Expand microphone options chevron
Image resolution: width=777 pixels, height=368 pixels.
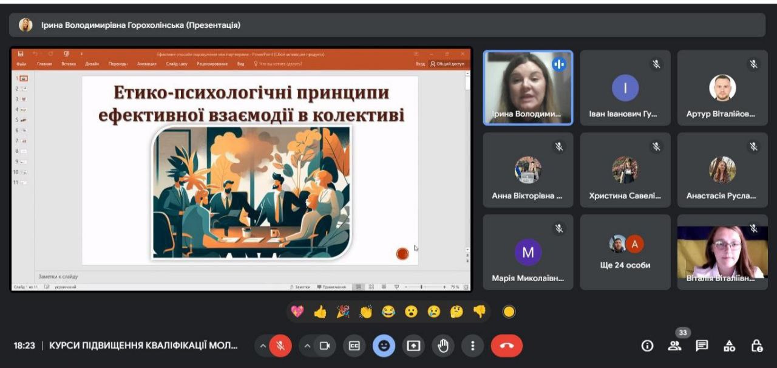coord(262,345)
